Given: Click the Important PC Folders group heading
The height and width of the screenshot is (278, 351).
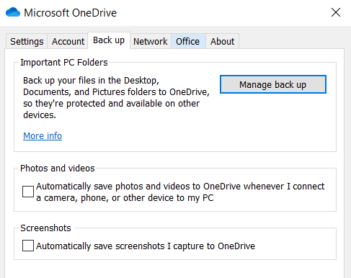Looking at the screenshot, I should [64, 63].
